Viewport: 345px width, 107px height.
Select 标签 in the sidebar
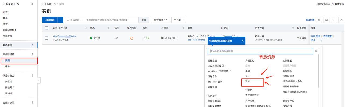5,24
